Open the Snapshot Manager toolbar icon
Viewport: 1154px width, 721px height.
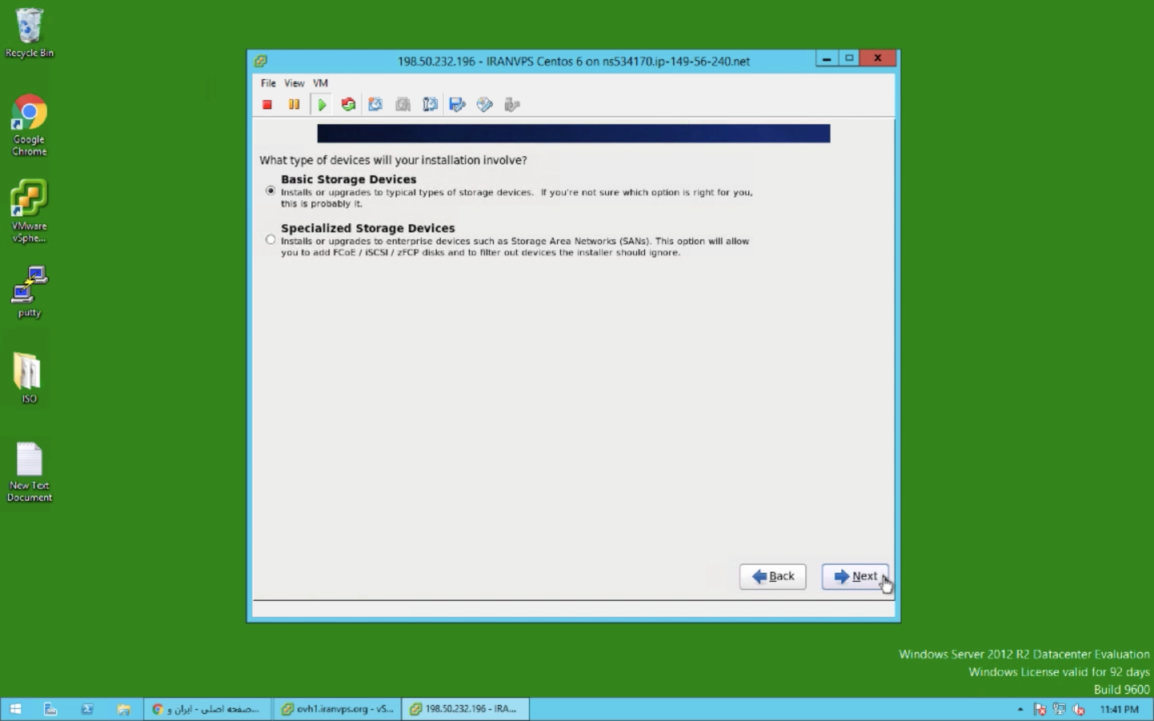[x=430, y=105]
